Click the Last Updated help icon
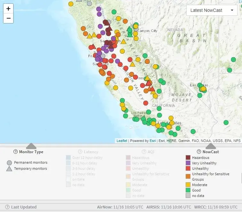Viewport: 242px width, 212px height. pyautogui.click(x=7, y=207)
